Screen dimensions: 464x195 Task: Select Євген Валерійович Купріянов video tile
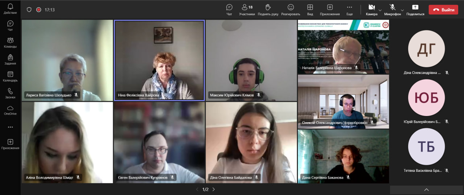point(159,142)
